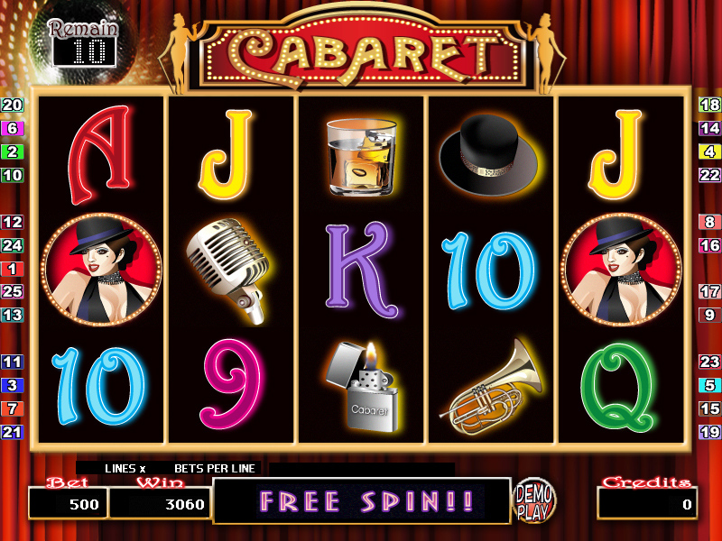Image resolution: width=722 pixels, height=541 pixels.
Task: Click the cabaret lady on the first reel
Action: (x=101, y=270)
